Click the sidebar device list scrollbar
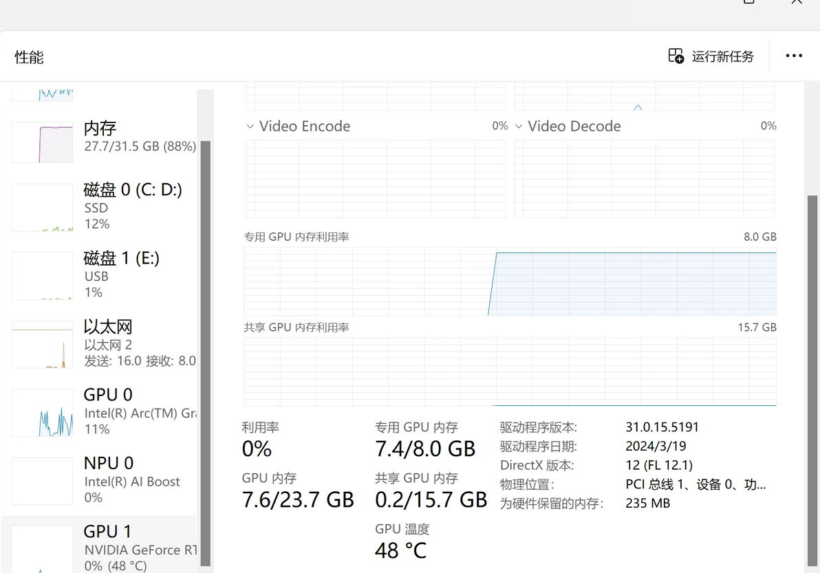This screenshot has height=573, width=820. point(205,344)
